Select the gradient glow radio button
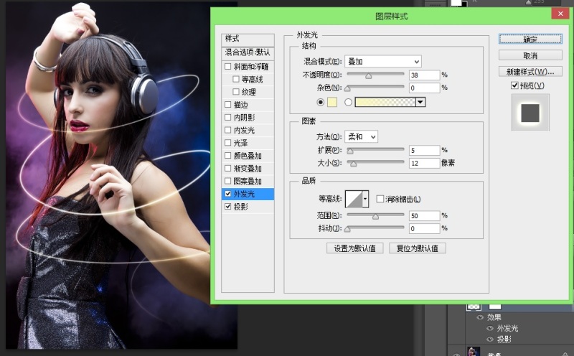 click(348, 102)
